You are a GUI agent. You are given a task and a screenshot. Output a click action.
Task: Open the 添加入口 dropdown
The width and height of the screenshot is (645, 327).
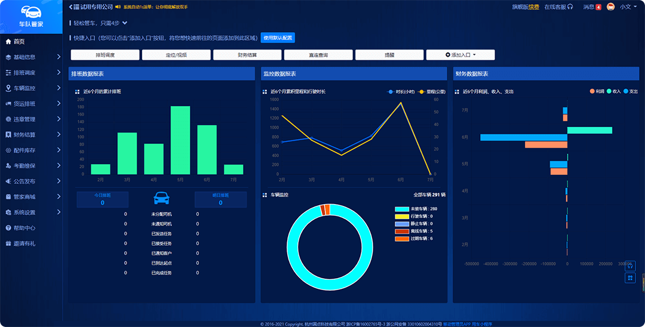click(x=460, y=55)
